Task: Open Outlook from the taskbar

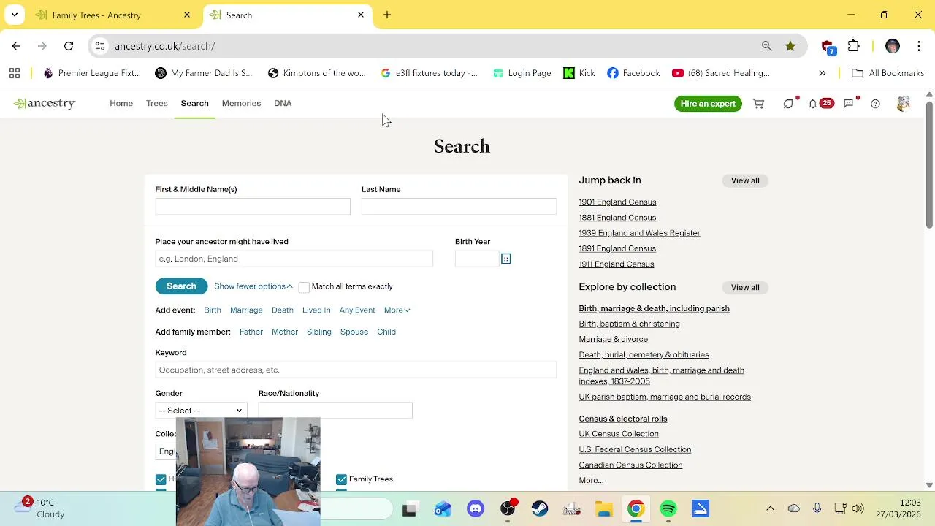Action: 443,508
